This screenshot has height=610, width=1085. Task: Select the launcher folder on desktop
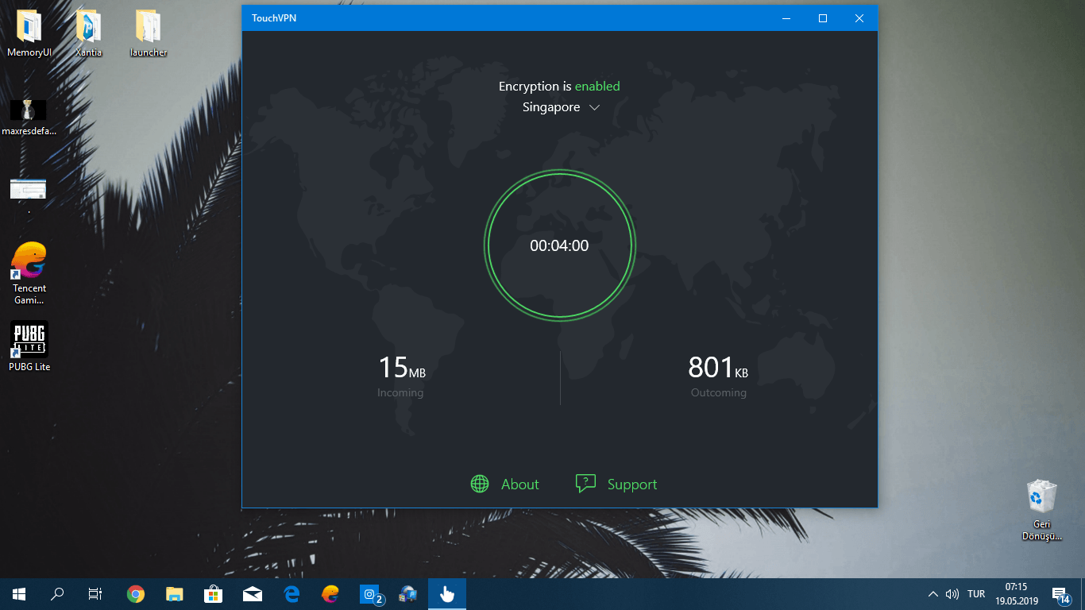click(x=149, y=34)
